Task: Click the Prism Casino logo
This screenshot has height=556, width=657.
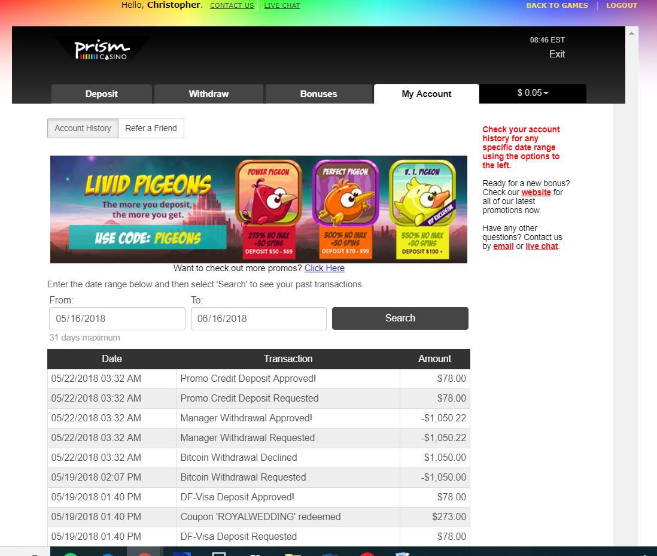Action: click(102, 50)
